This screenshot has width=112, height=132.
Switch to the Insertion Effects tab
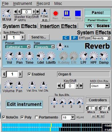58,26
